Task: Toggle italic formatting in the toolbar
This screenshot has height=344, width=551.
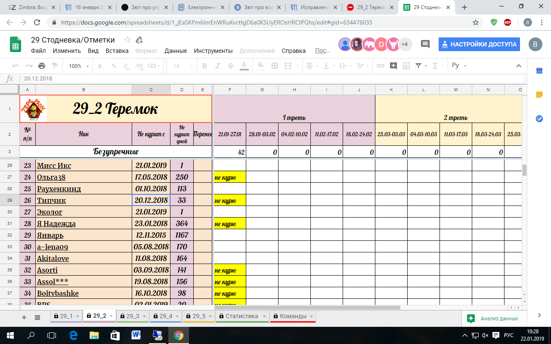Action: pos(217,66)
